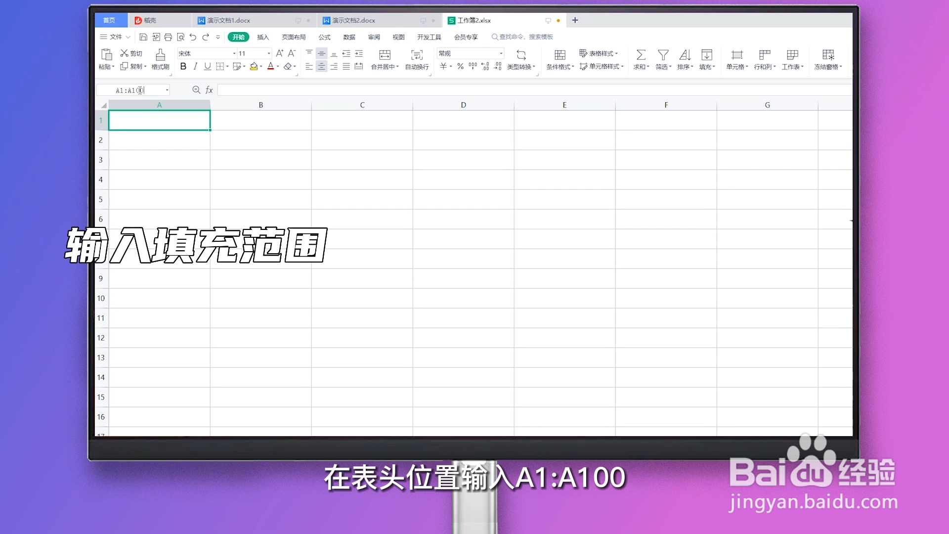The image size is (949, 534).
Task: Click the 条件格式 conditional formatting icon
Action: (x=559, y=60)
